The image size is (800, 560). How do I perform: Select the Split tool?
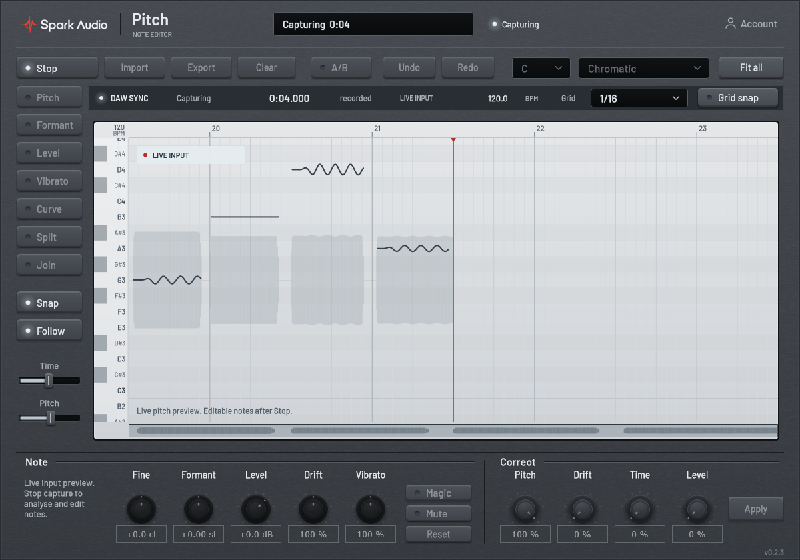point(49,237)
